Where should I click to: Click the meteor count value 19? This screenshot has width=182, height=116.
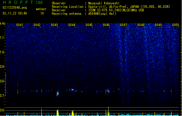point(42,13)
